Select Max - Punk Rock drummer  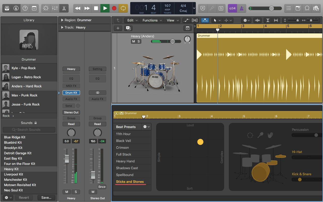tap(29, 95)
